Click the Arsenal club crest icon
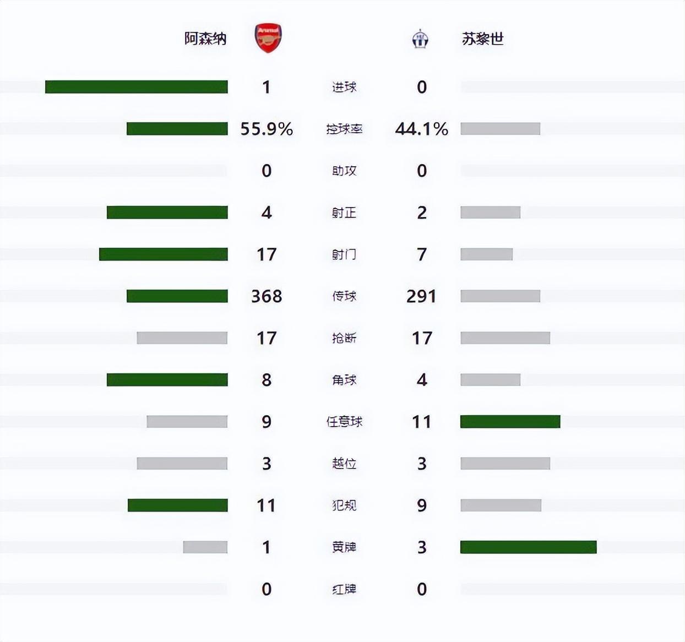The height and width of the screenshot is (642, 685). click(268, 39)
